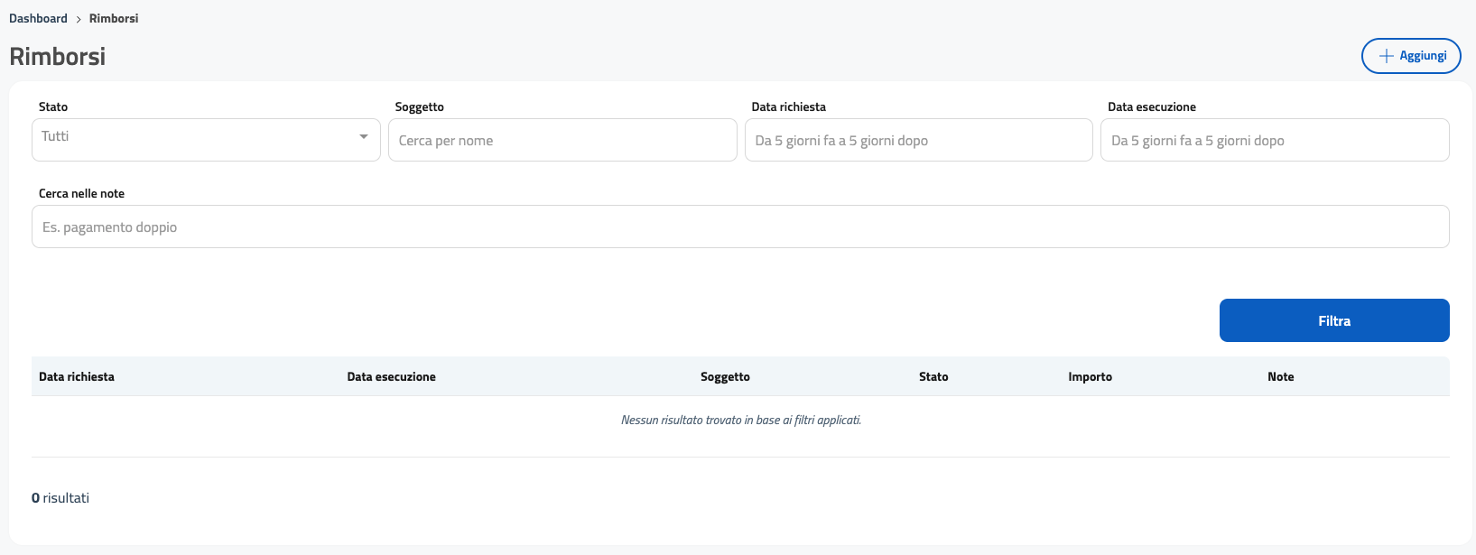Sort table by Importo column header

[x=1090, y=377]
